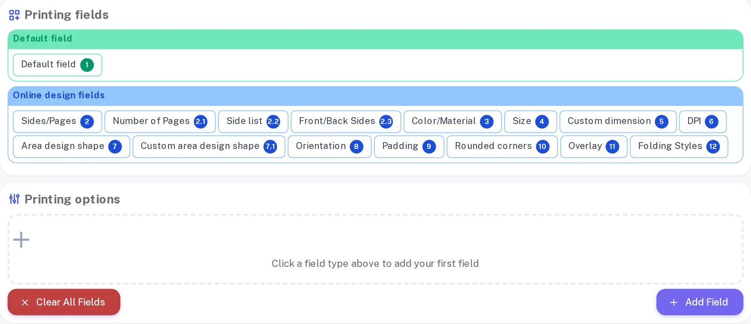Screen dimensions: 751x324
Task: Click the 'Click a field type above' placeholder
Action: point(375,264)
